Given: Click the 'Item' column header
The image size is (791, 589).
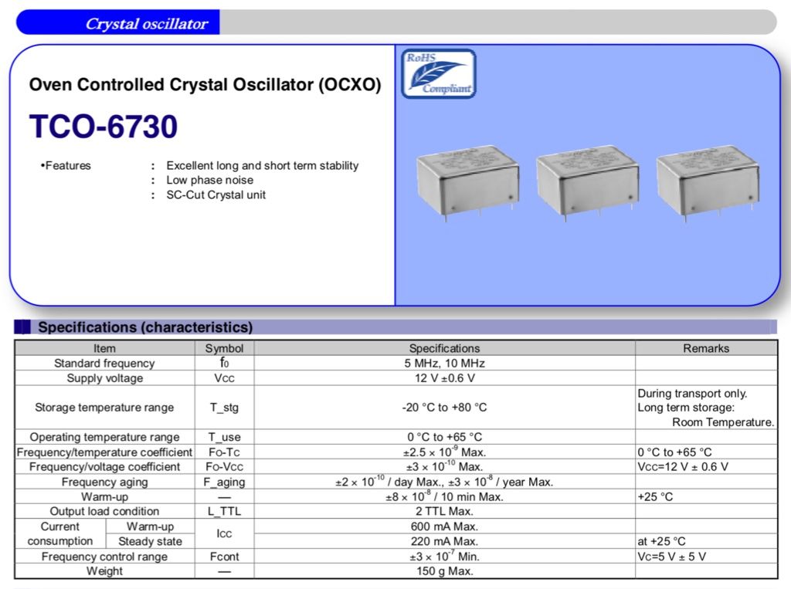Looking at the screenshot, I should coord(104,348).
